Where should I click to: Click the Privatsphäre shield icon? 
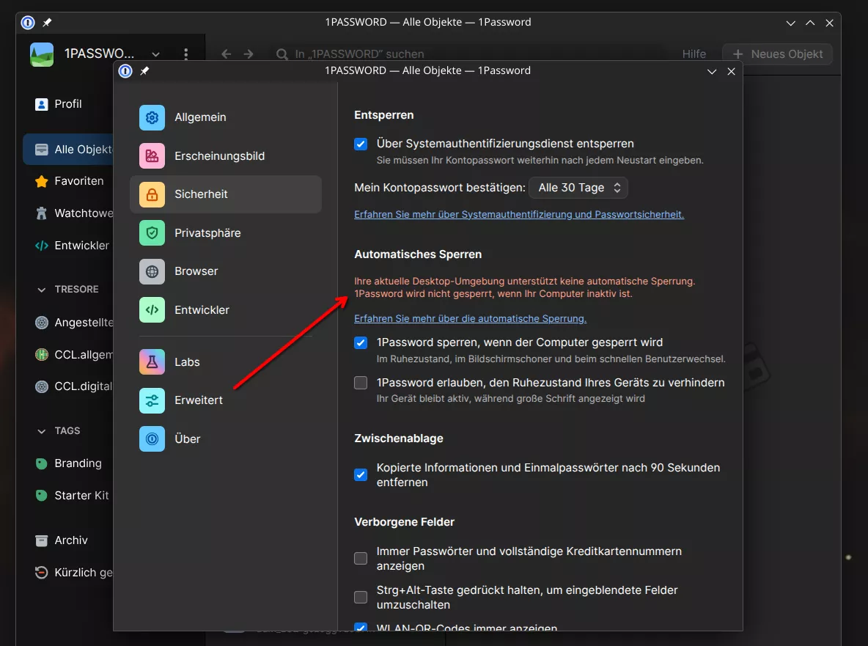pyautogui.click(x=152, y=233)
